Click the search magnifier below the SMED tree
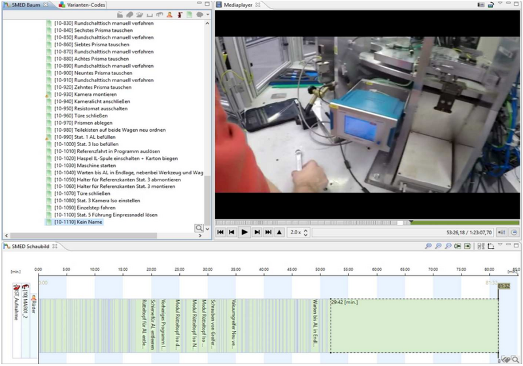Viewport: 523px width, 366px height. (199, 228)
